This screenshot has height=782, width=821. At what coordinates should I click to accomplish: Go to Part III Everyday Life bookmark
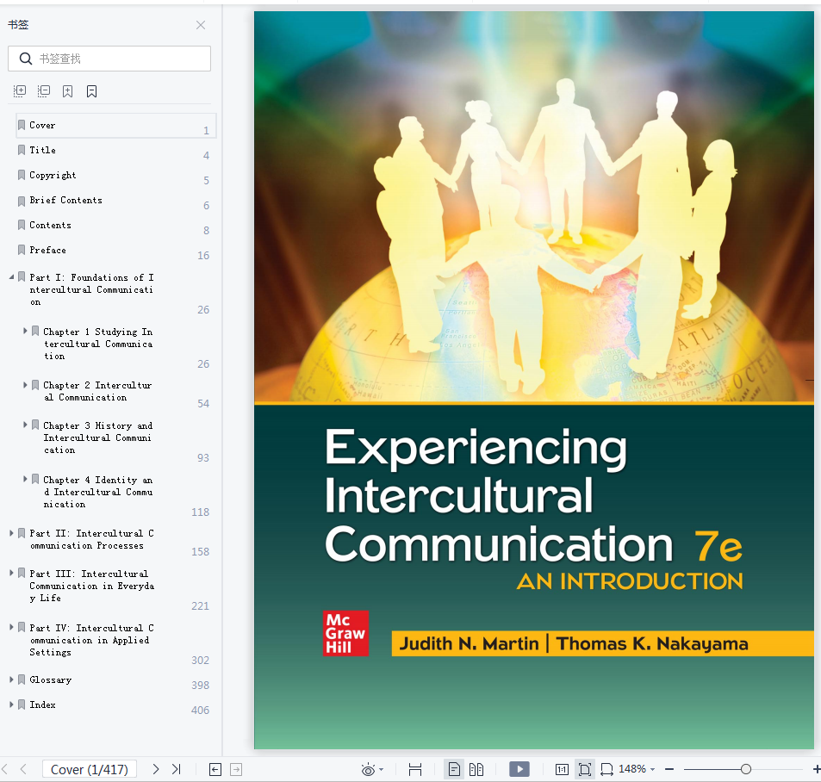click(91, 586)
